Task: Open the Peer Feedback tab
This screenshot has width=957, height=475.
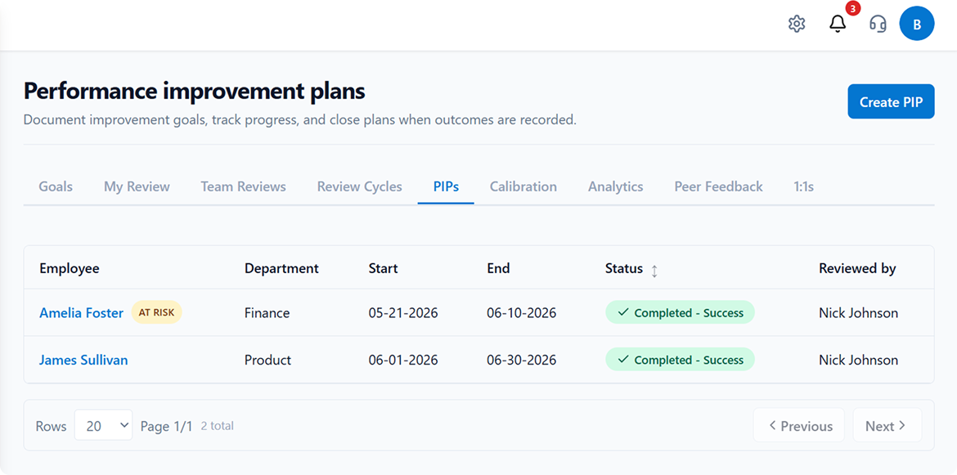Action: [718, 186]
